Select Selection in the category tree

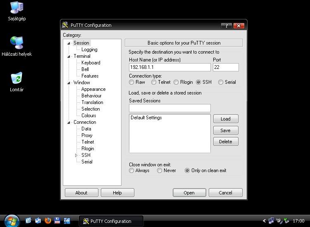point(91,109)
